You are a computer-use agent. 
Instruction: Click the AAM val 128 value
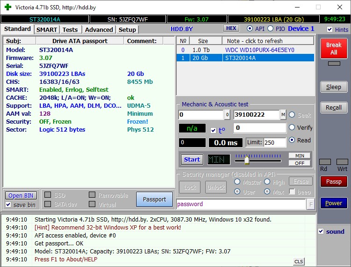(x=45, y=113)
